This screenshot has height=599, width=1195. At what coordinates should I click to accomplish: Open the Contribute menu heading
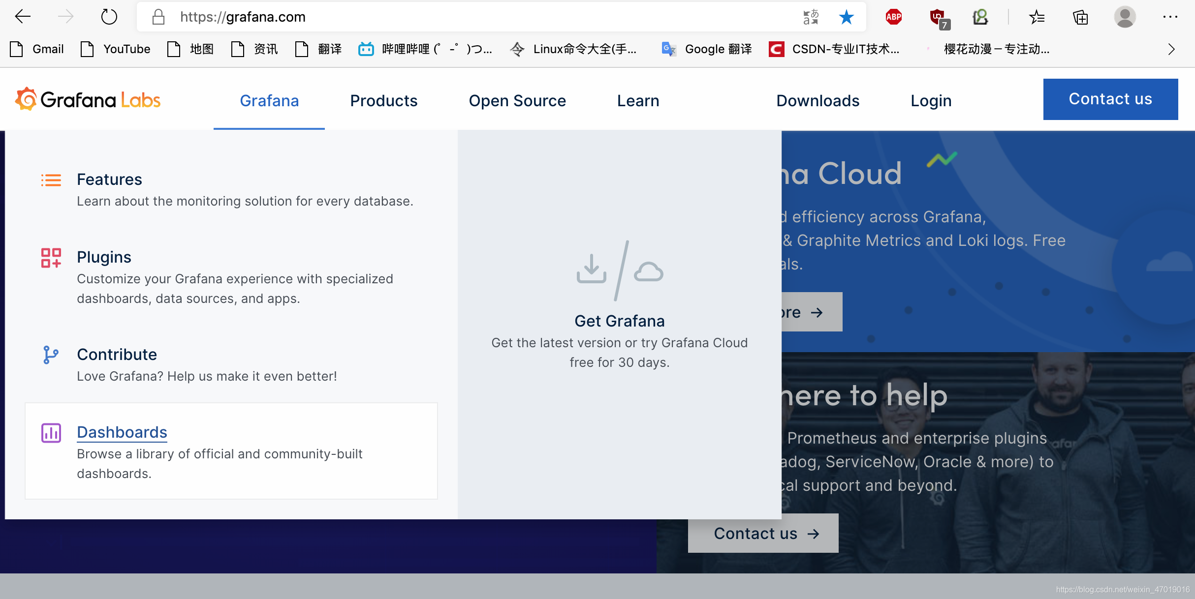pyautogui.click(x=117, y=355)
